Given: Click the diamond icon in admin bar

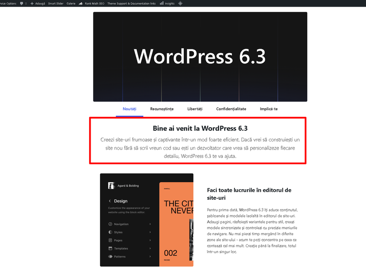Looking at the screenshot, I should [x=180, y=3].
